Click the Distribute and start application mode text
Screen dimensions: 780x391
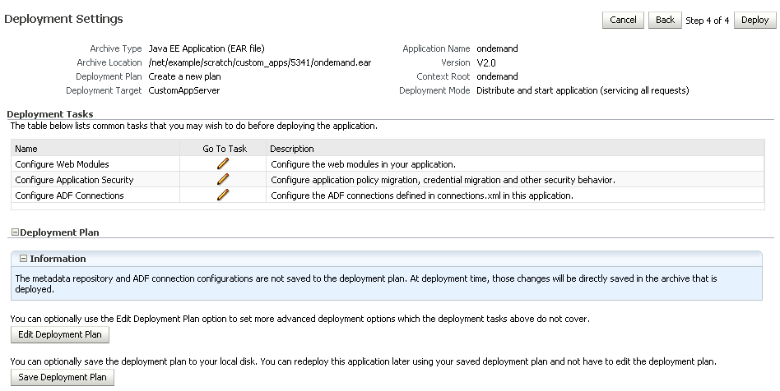pos(583,90)
